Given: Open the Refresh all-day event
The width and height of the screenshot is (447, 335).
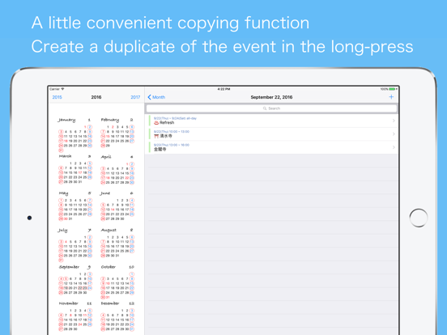Looking at the screenshot, I should tap(271, 121).
